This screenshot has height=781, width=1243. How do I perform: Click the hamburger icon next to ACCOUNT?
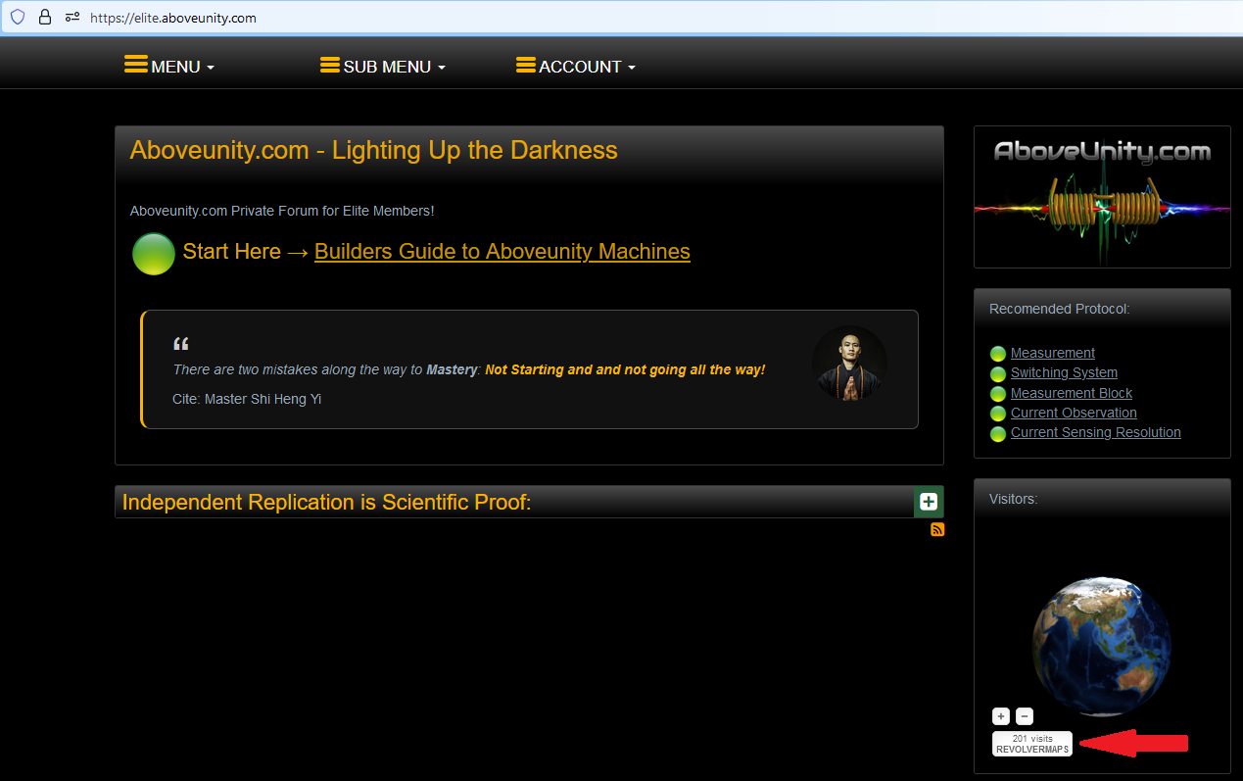pos(526,65)
